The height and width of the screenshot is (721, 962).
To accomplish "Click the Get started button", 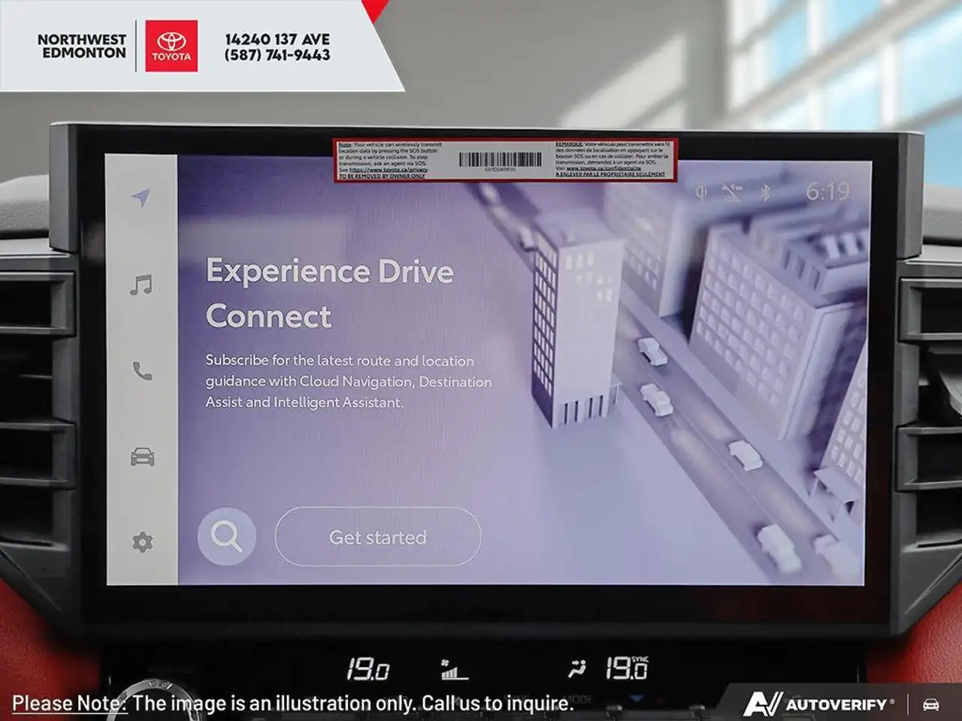I will coord(378,536).
